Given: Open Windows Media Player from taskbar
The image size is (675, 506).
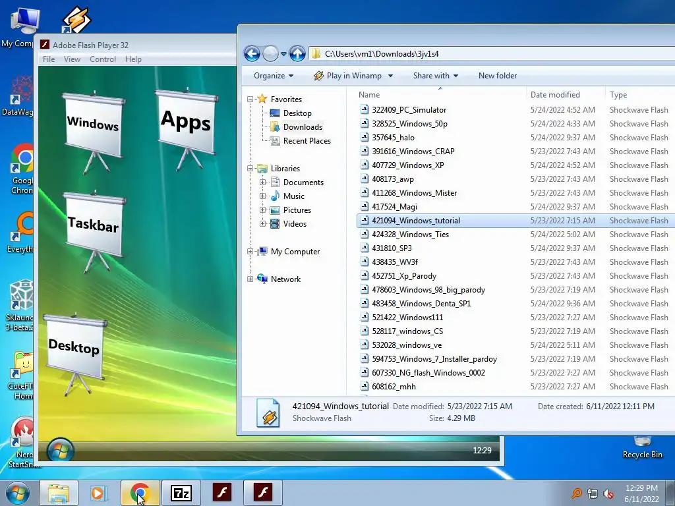Looking at the screenshot, I should pos(98,493).
